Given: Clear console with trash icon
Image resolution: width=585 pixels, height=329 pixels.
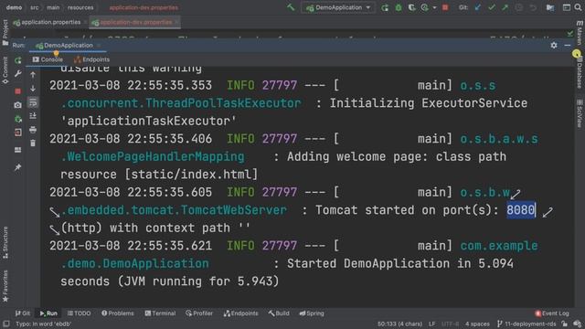Looking at the screenshot, I should tap(33, 143).
